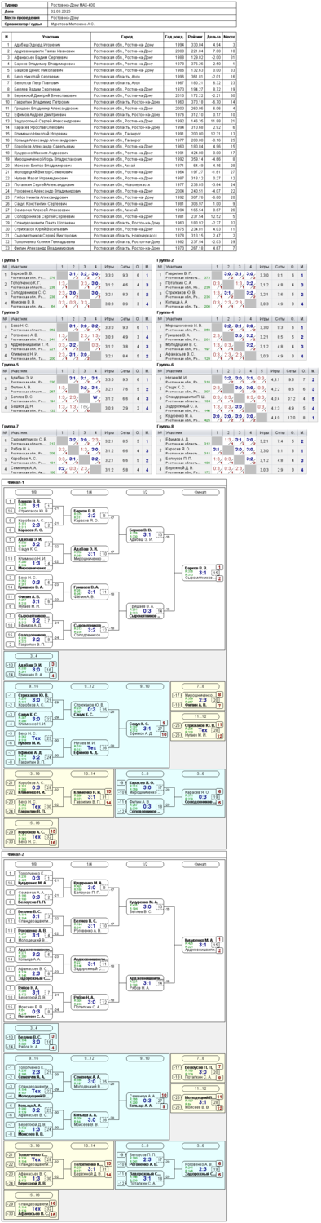
Task: Click the date value 02.03.2025
Action: tap(62, 11)
